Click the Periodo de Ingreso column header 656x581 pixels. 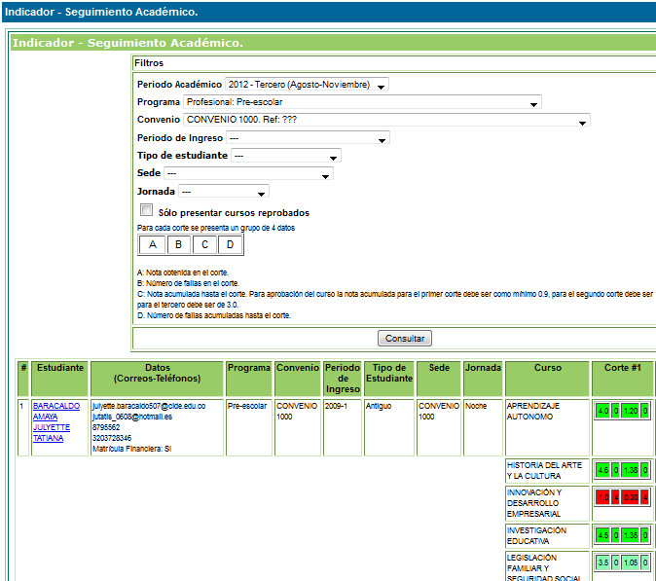pyautogui.click(x=343, y=379)
